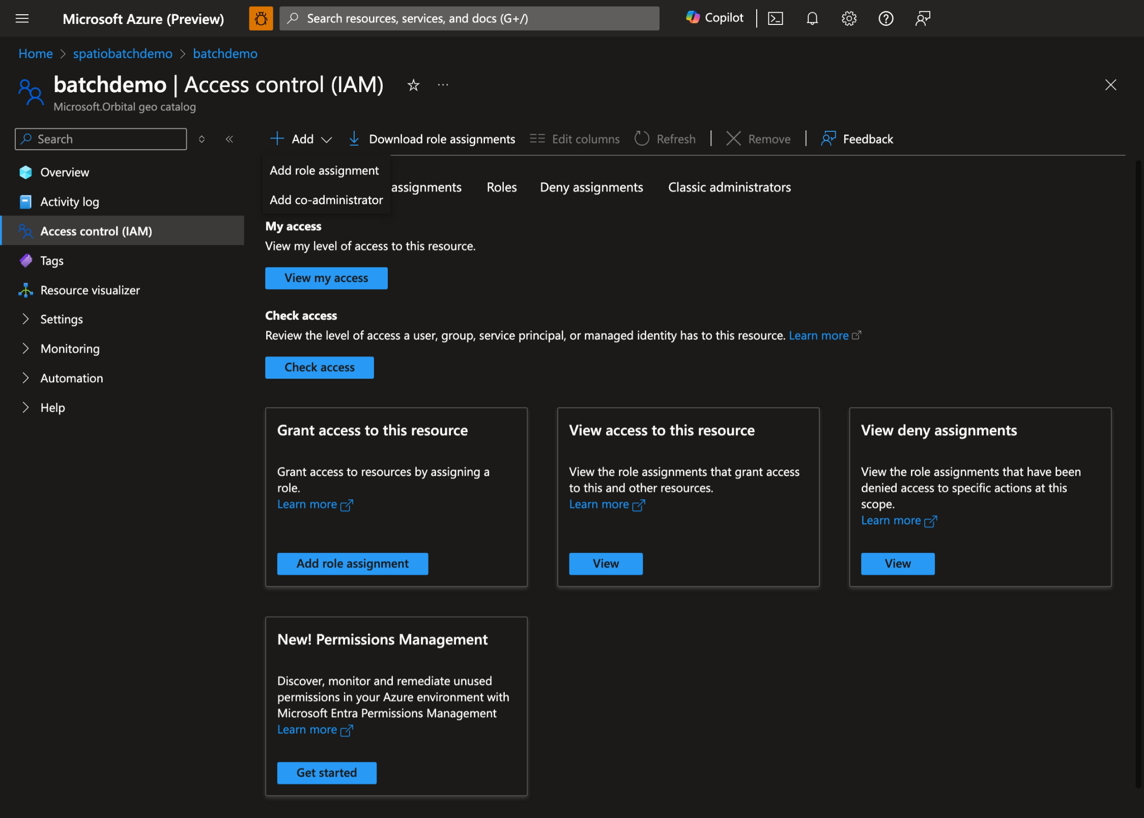Open the spatiobatchdemo breadcrumb link

(123, 53)
